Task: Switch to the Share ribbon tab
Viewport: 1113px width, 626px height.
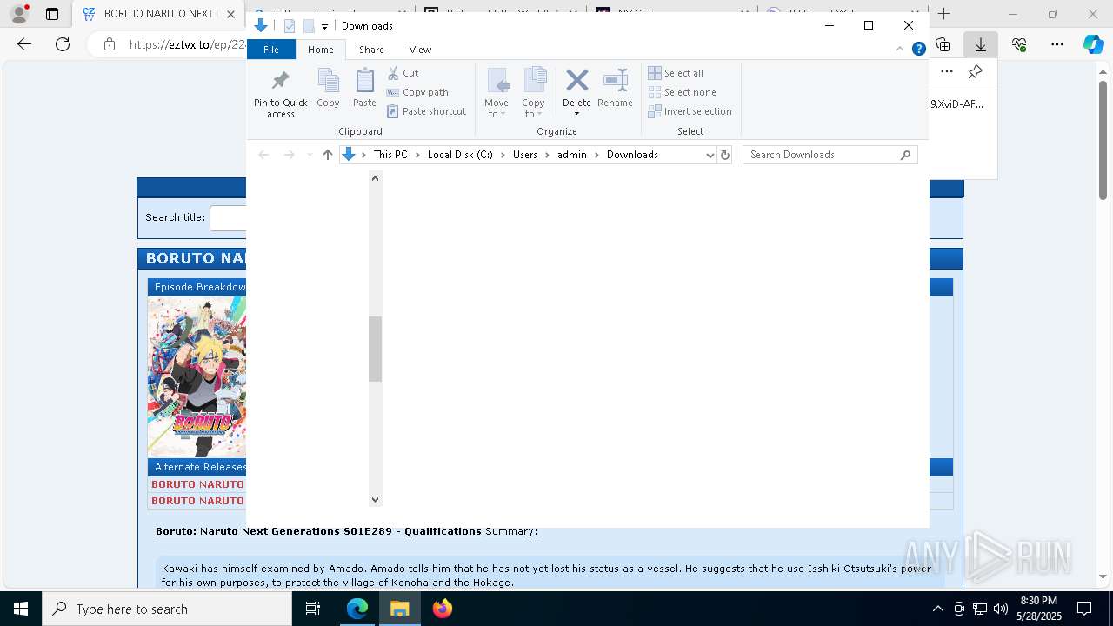Action: [371, 50]
